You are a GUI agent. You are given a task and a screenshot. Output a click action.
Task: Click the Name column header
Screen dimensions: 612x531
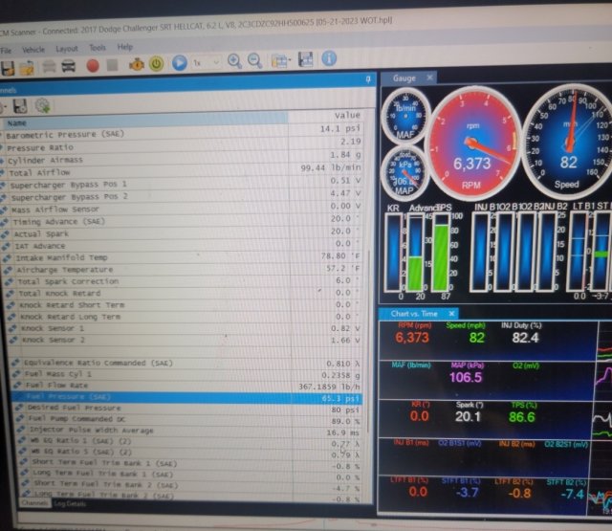pyautogui.click(x=17, y=123)
